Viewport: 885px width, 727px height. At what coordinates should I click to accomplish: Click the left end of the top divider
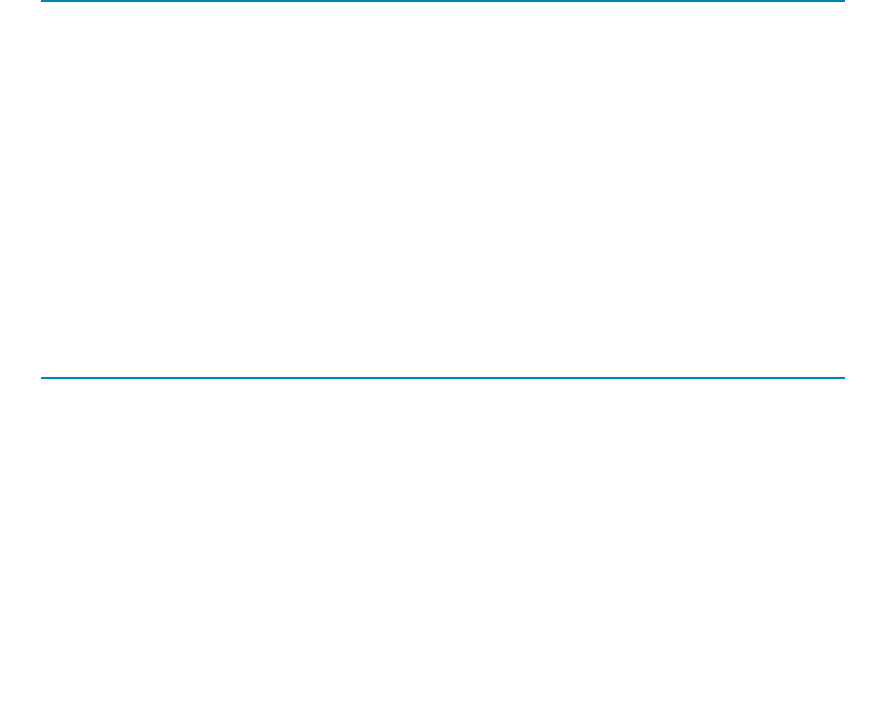pos(44,1)
